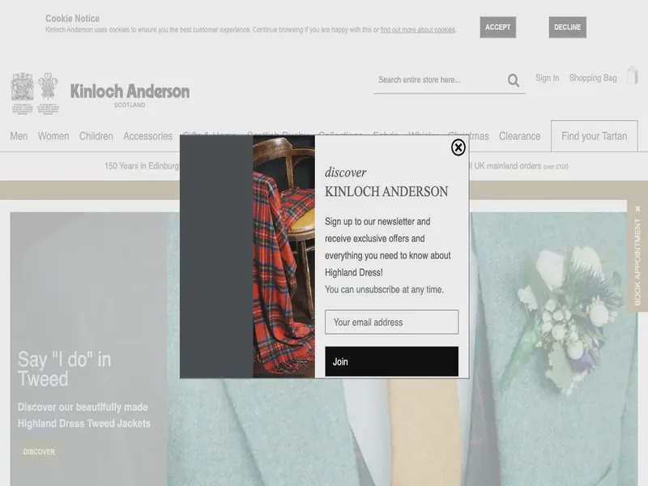Viewport: 648px width, 486px height.
Task: Click the Prince of Wales feathers crest
Action: click(x=48, y=93)
